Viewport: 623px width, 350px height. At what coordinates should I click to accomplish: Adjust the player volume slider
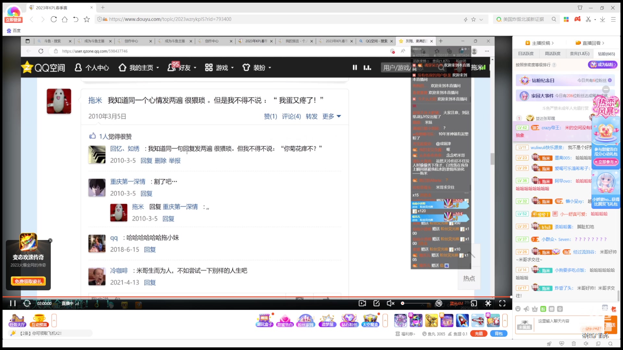point(416,303)
